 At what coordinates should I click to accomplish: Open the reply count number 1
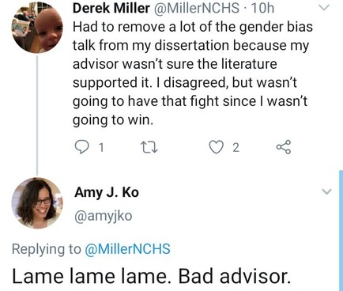click(100, 148)
